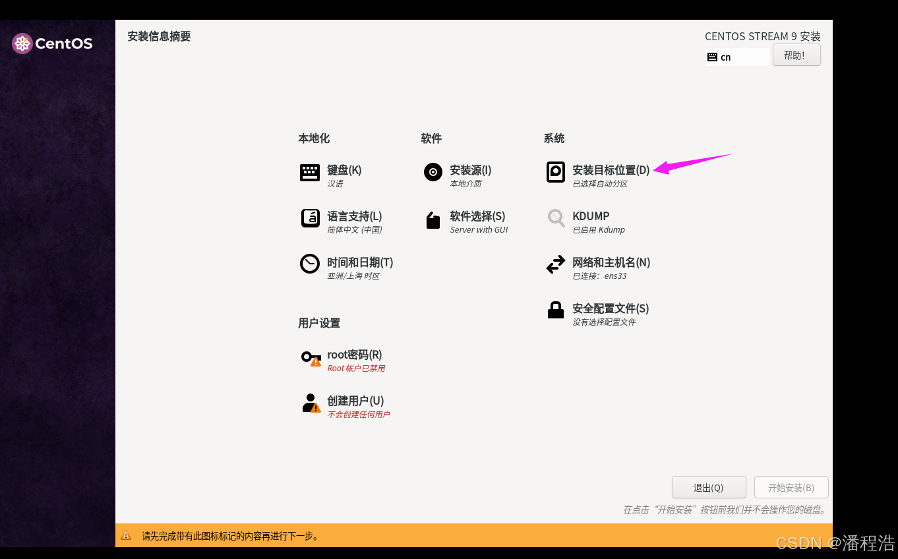Click the clock icon for time and date
Screen dimensions: 898x559
tap(310, 264)
